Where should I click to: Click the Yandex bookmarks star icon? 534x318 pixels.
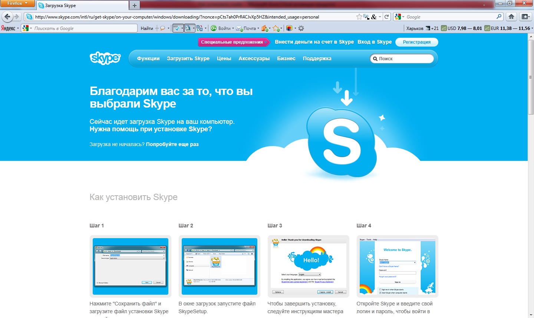coord(276,28)
